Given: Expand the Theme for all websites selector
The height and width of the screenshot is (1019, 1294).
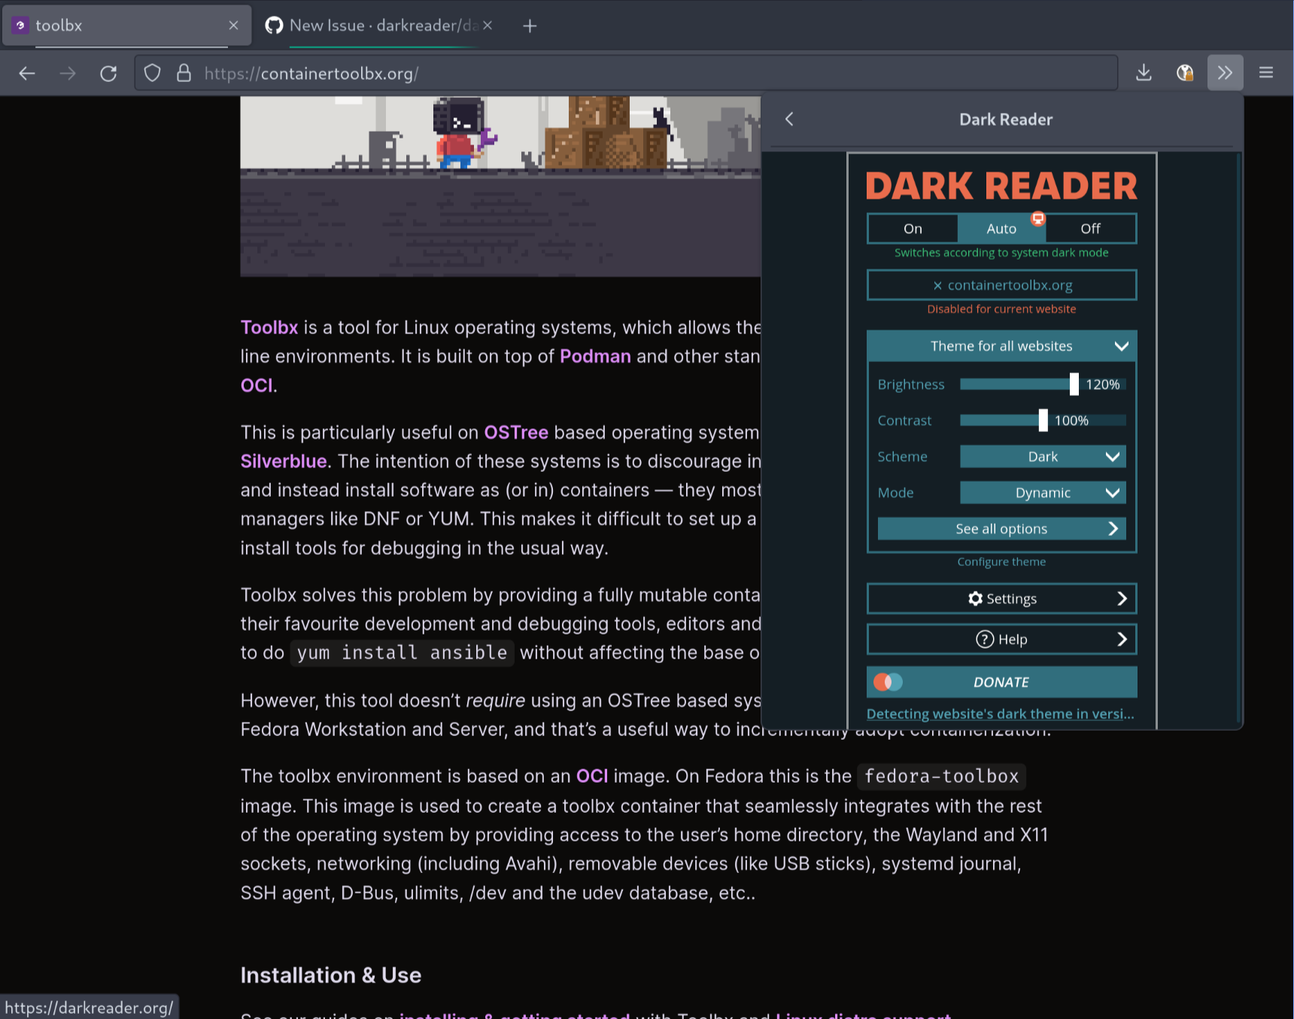Looking at the screenshot, I should coord(1001,345).
